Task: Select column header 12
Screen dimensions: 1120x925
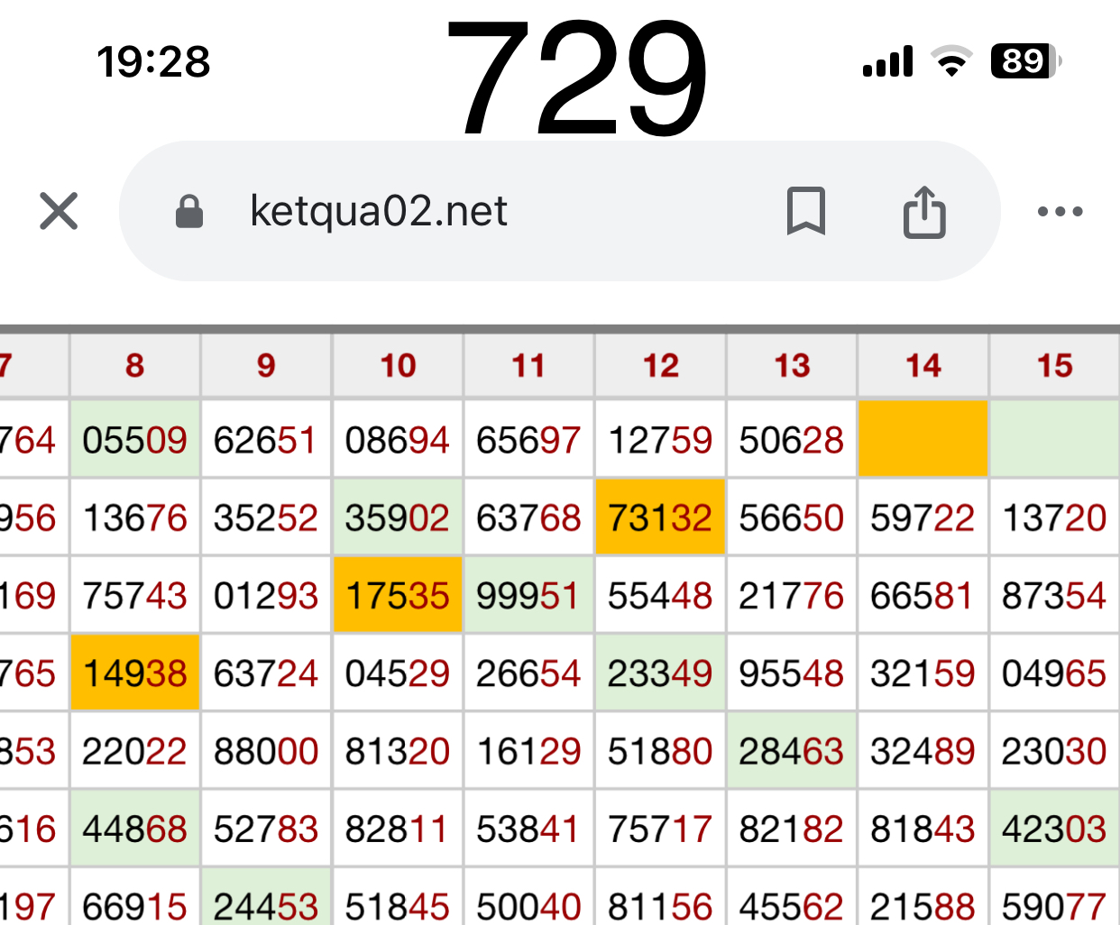Action: coord(660,366)
